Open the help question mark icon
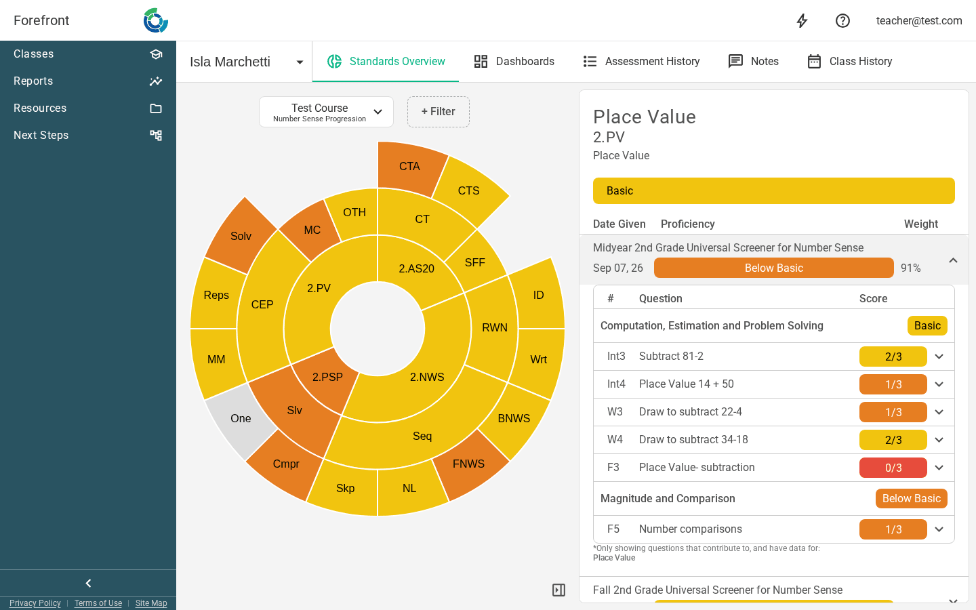Viewport: 976px width, 610px height. click(842, 21)
